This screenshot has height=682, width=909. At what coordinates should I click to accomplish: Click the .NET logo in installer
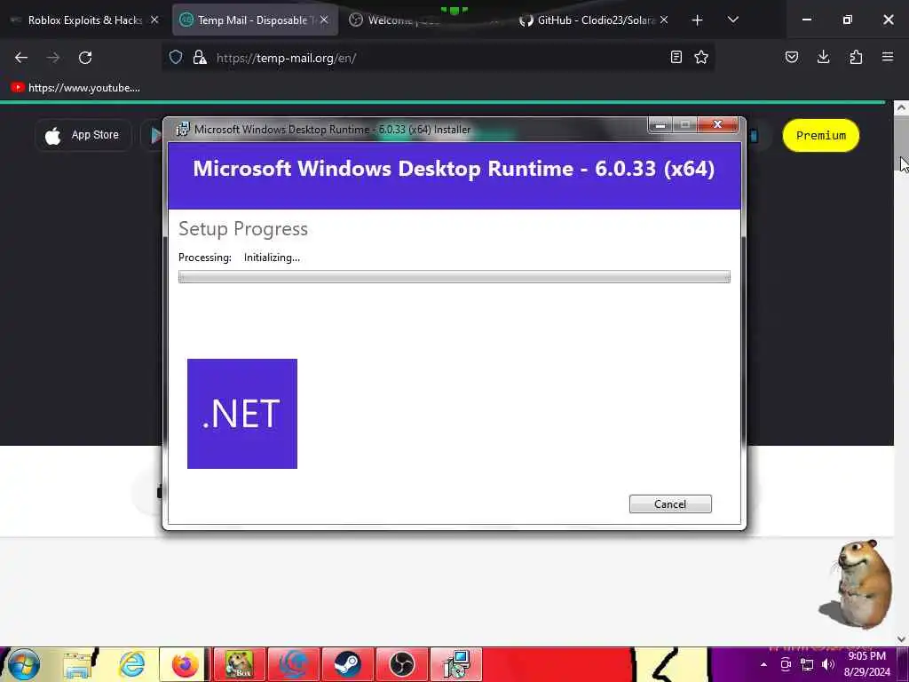242,414
